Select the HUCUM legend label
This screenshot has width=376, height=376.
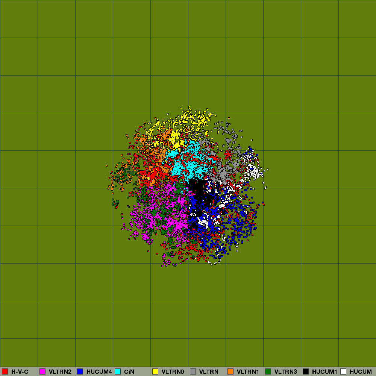pyautogui.click(x=361, y=372)
